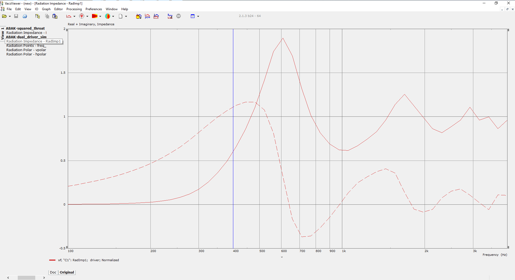
Task: Click the Stop sign icon
Action: click(179, 16)
